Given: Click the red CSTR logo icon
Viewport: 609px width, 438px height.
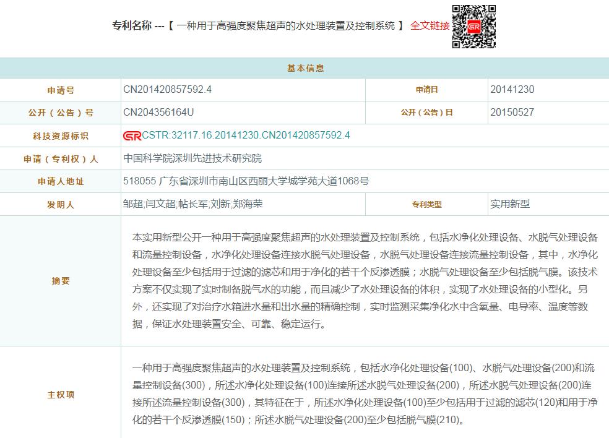Looking at the screenshot, I should (132, 136).
